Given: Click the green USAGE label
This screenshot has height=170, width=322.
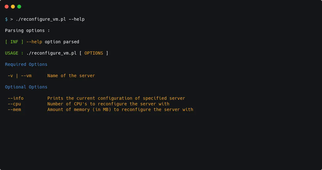Looking at the screenshot, I should (12, 53).
